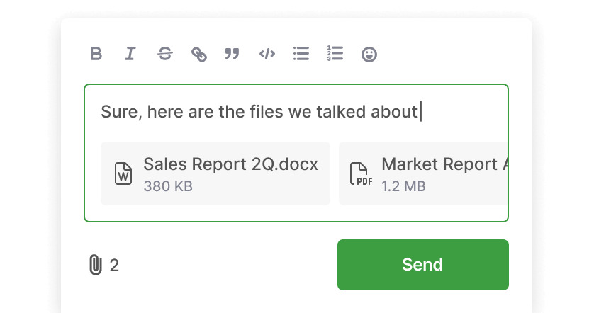The width and height of the screenshot is (594, 313).
Task: Click the 380 KB file size label
Action: tap(168, 187)
